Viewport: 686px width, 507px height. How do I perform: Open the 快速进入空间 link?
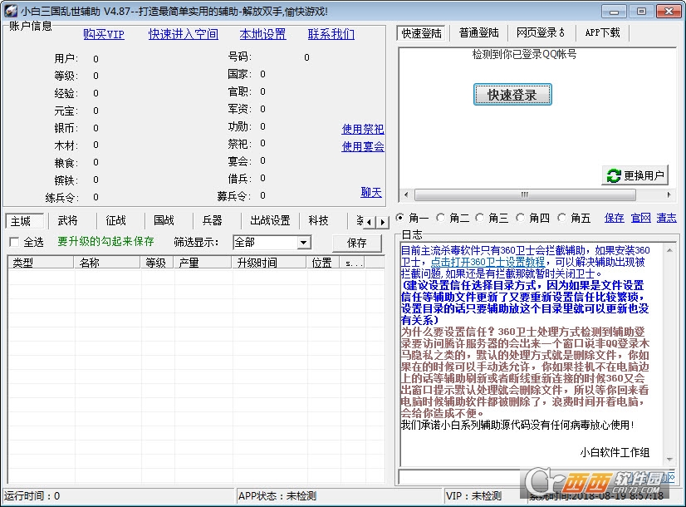pos(184,34)
